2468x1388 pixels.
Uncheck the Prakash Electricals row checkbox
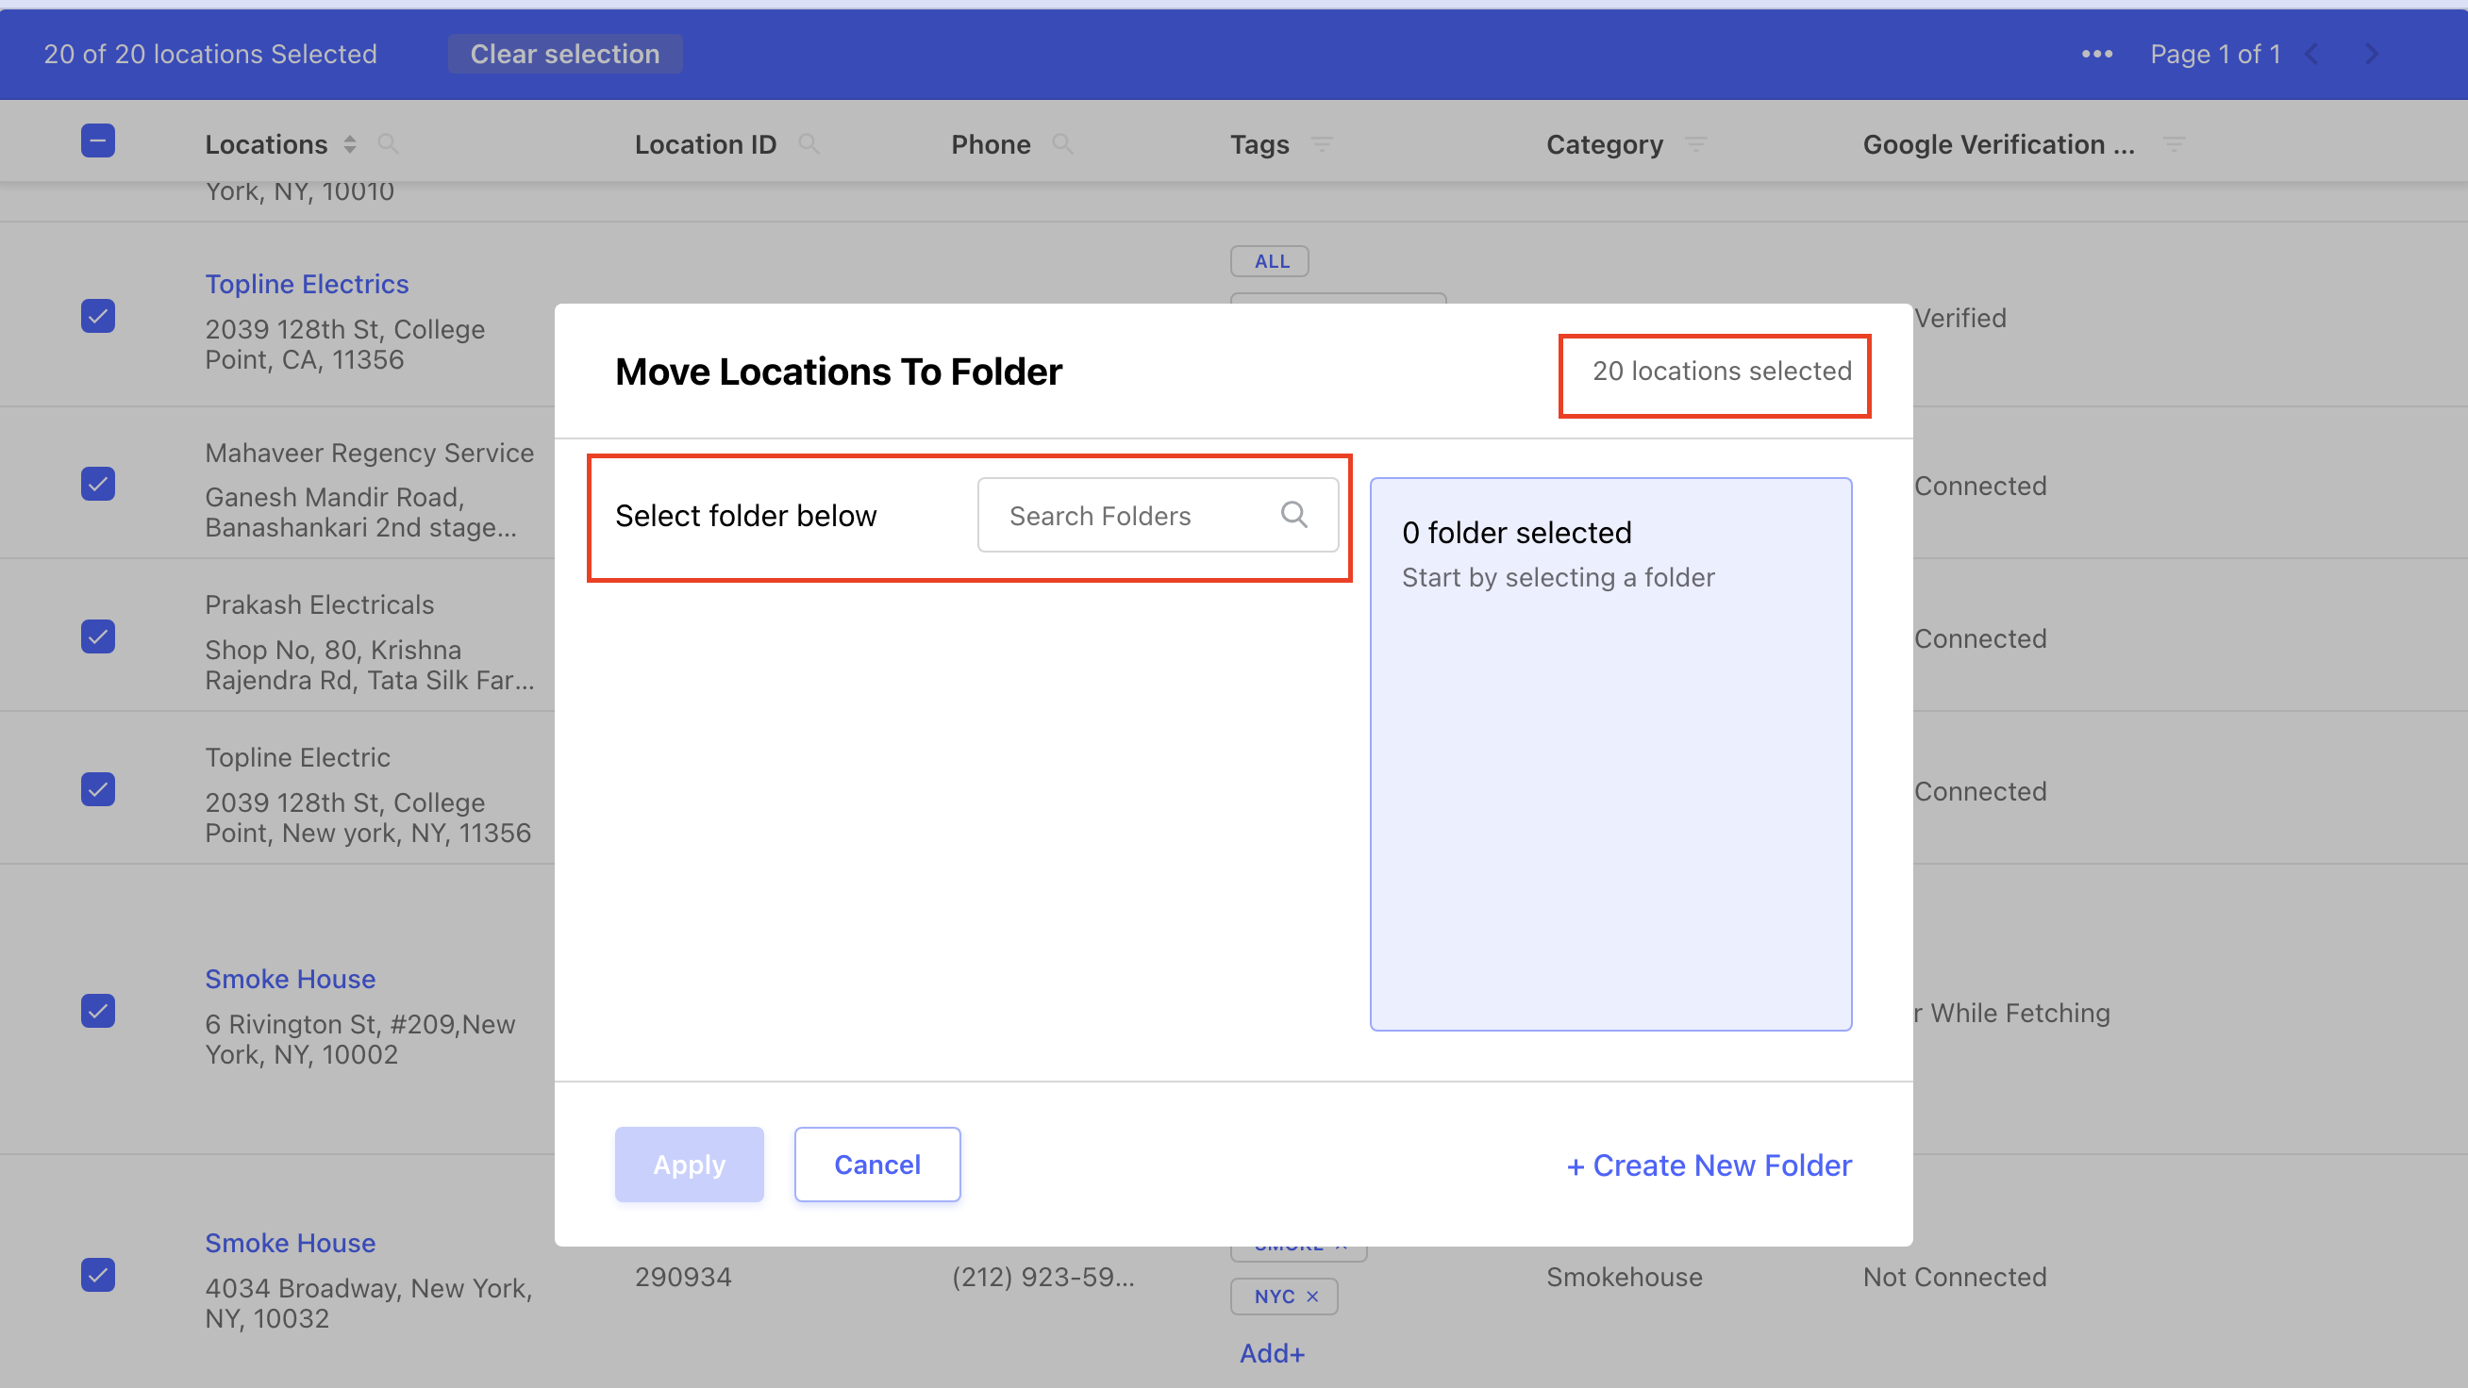pos(98,637)
